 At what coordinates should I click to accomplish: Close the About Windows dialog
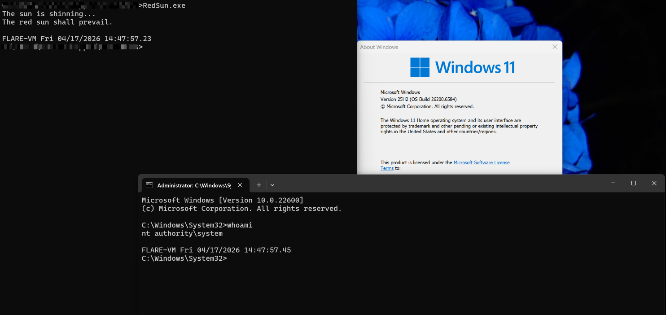point(555,47)
